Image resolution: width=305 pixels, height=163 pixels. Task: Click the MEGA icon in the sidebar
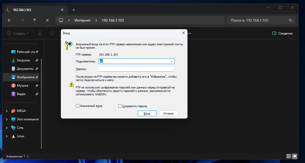click(x=13, y=111)
